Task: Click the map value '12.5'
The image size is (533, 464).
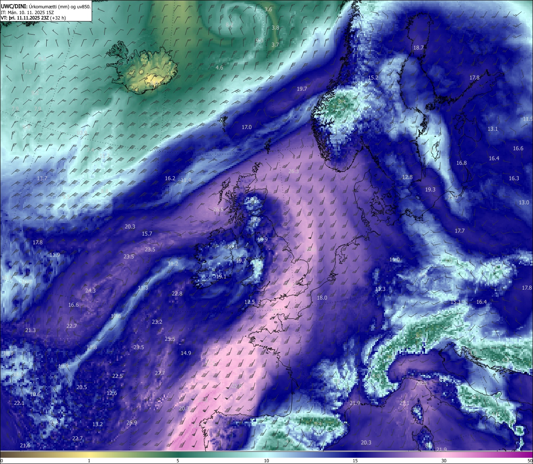Action: pyautogui.click(x=249, y=302)
